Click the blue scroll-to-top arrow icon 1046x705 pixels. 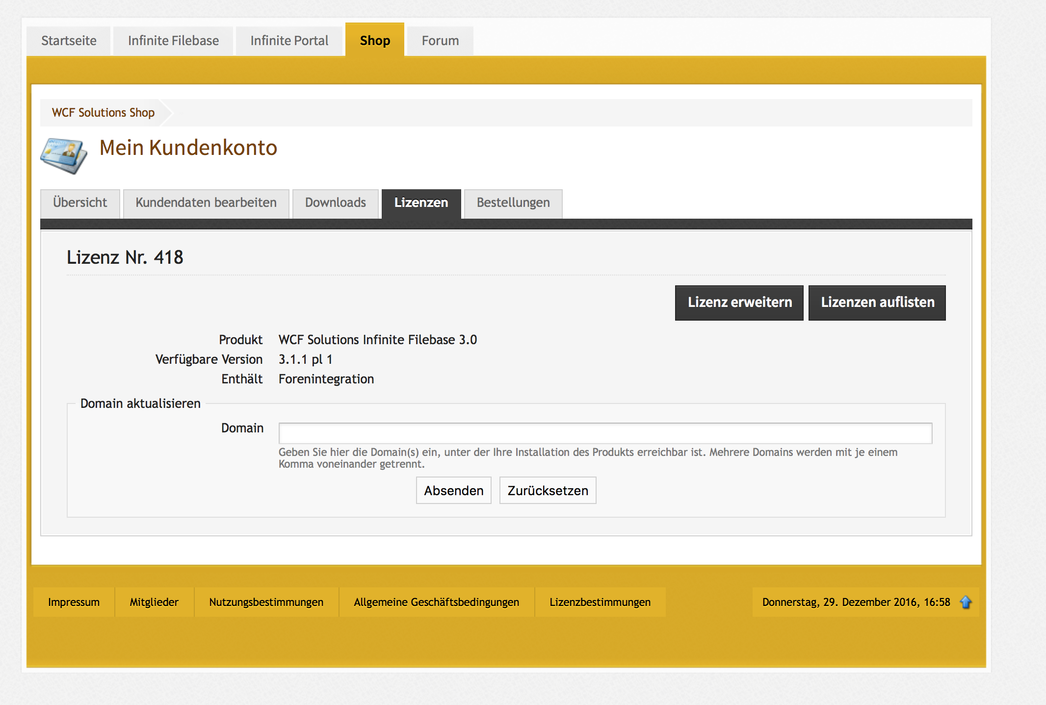[966, 602]
